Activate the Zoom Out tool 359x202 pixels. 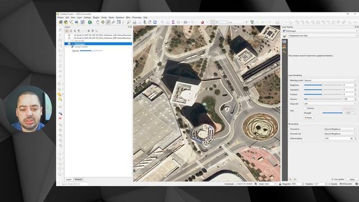pos(113,22)
